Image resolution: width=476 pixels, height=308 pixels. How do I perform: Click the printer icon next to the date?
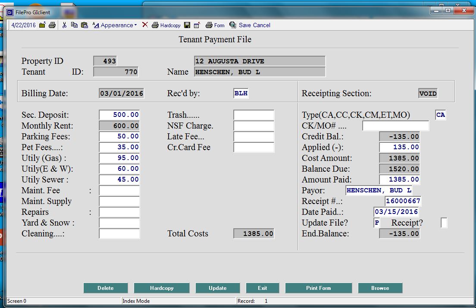pyautogui.click(x=52, y=25)
